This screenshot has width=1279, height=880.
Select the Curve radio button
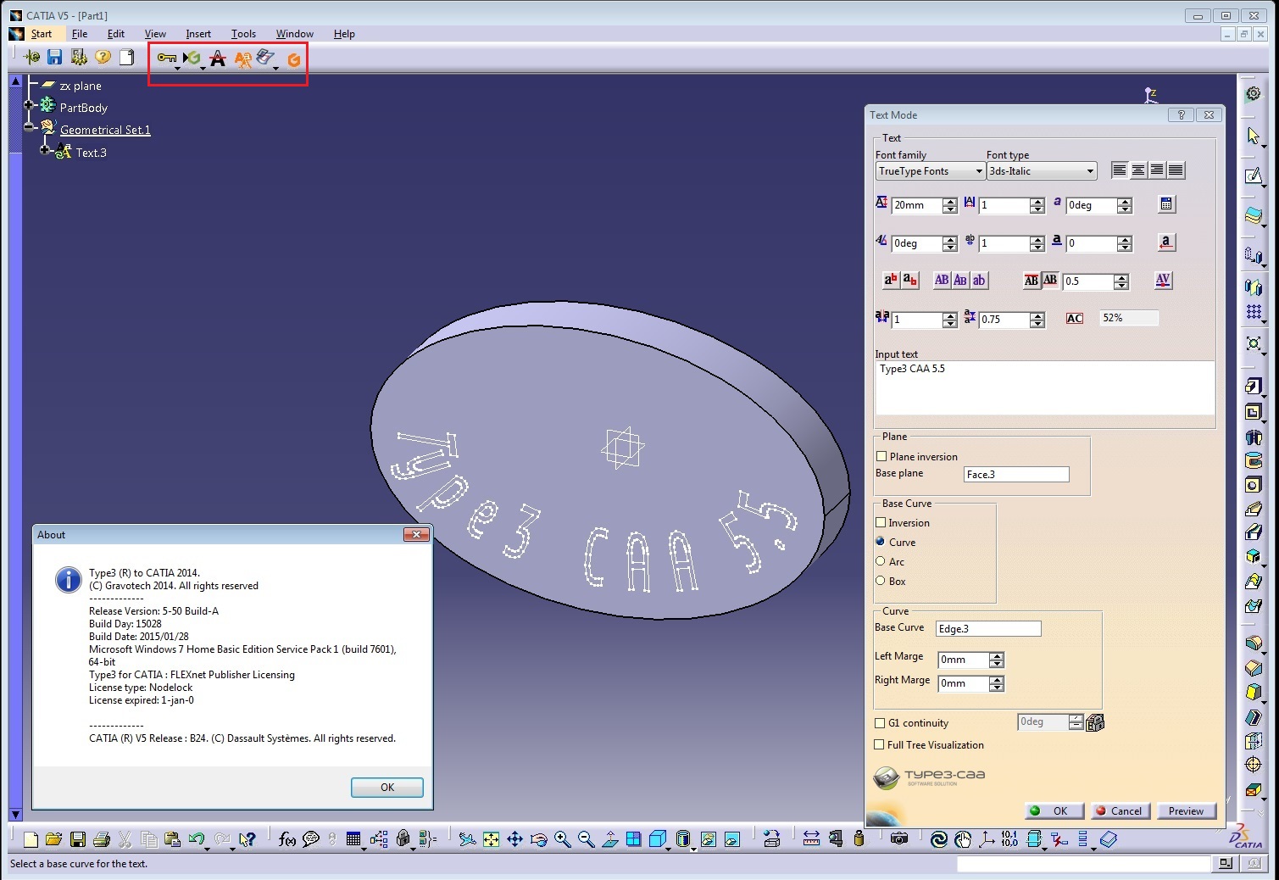click(x=881, y=541)
